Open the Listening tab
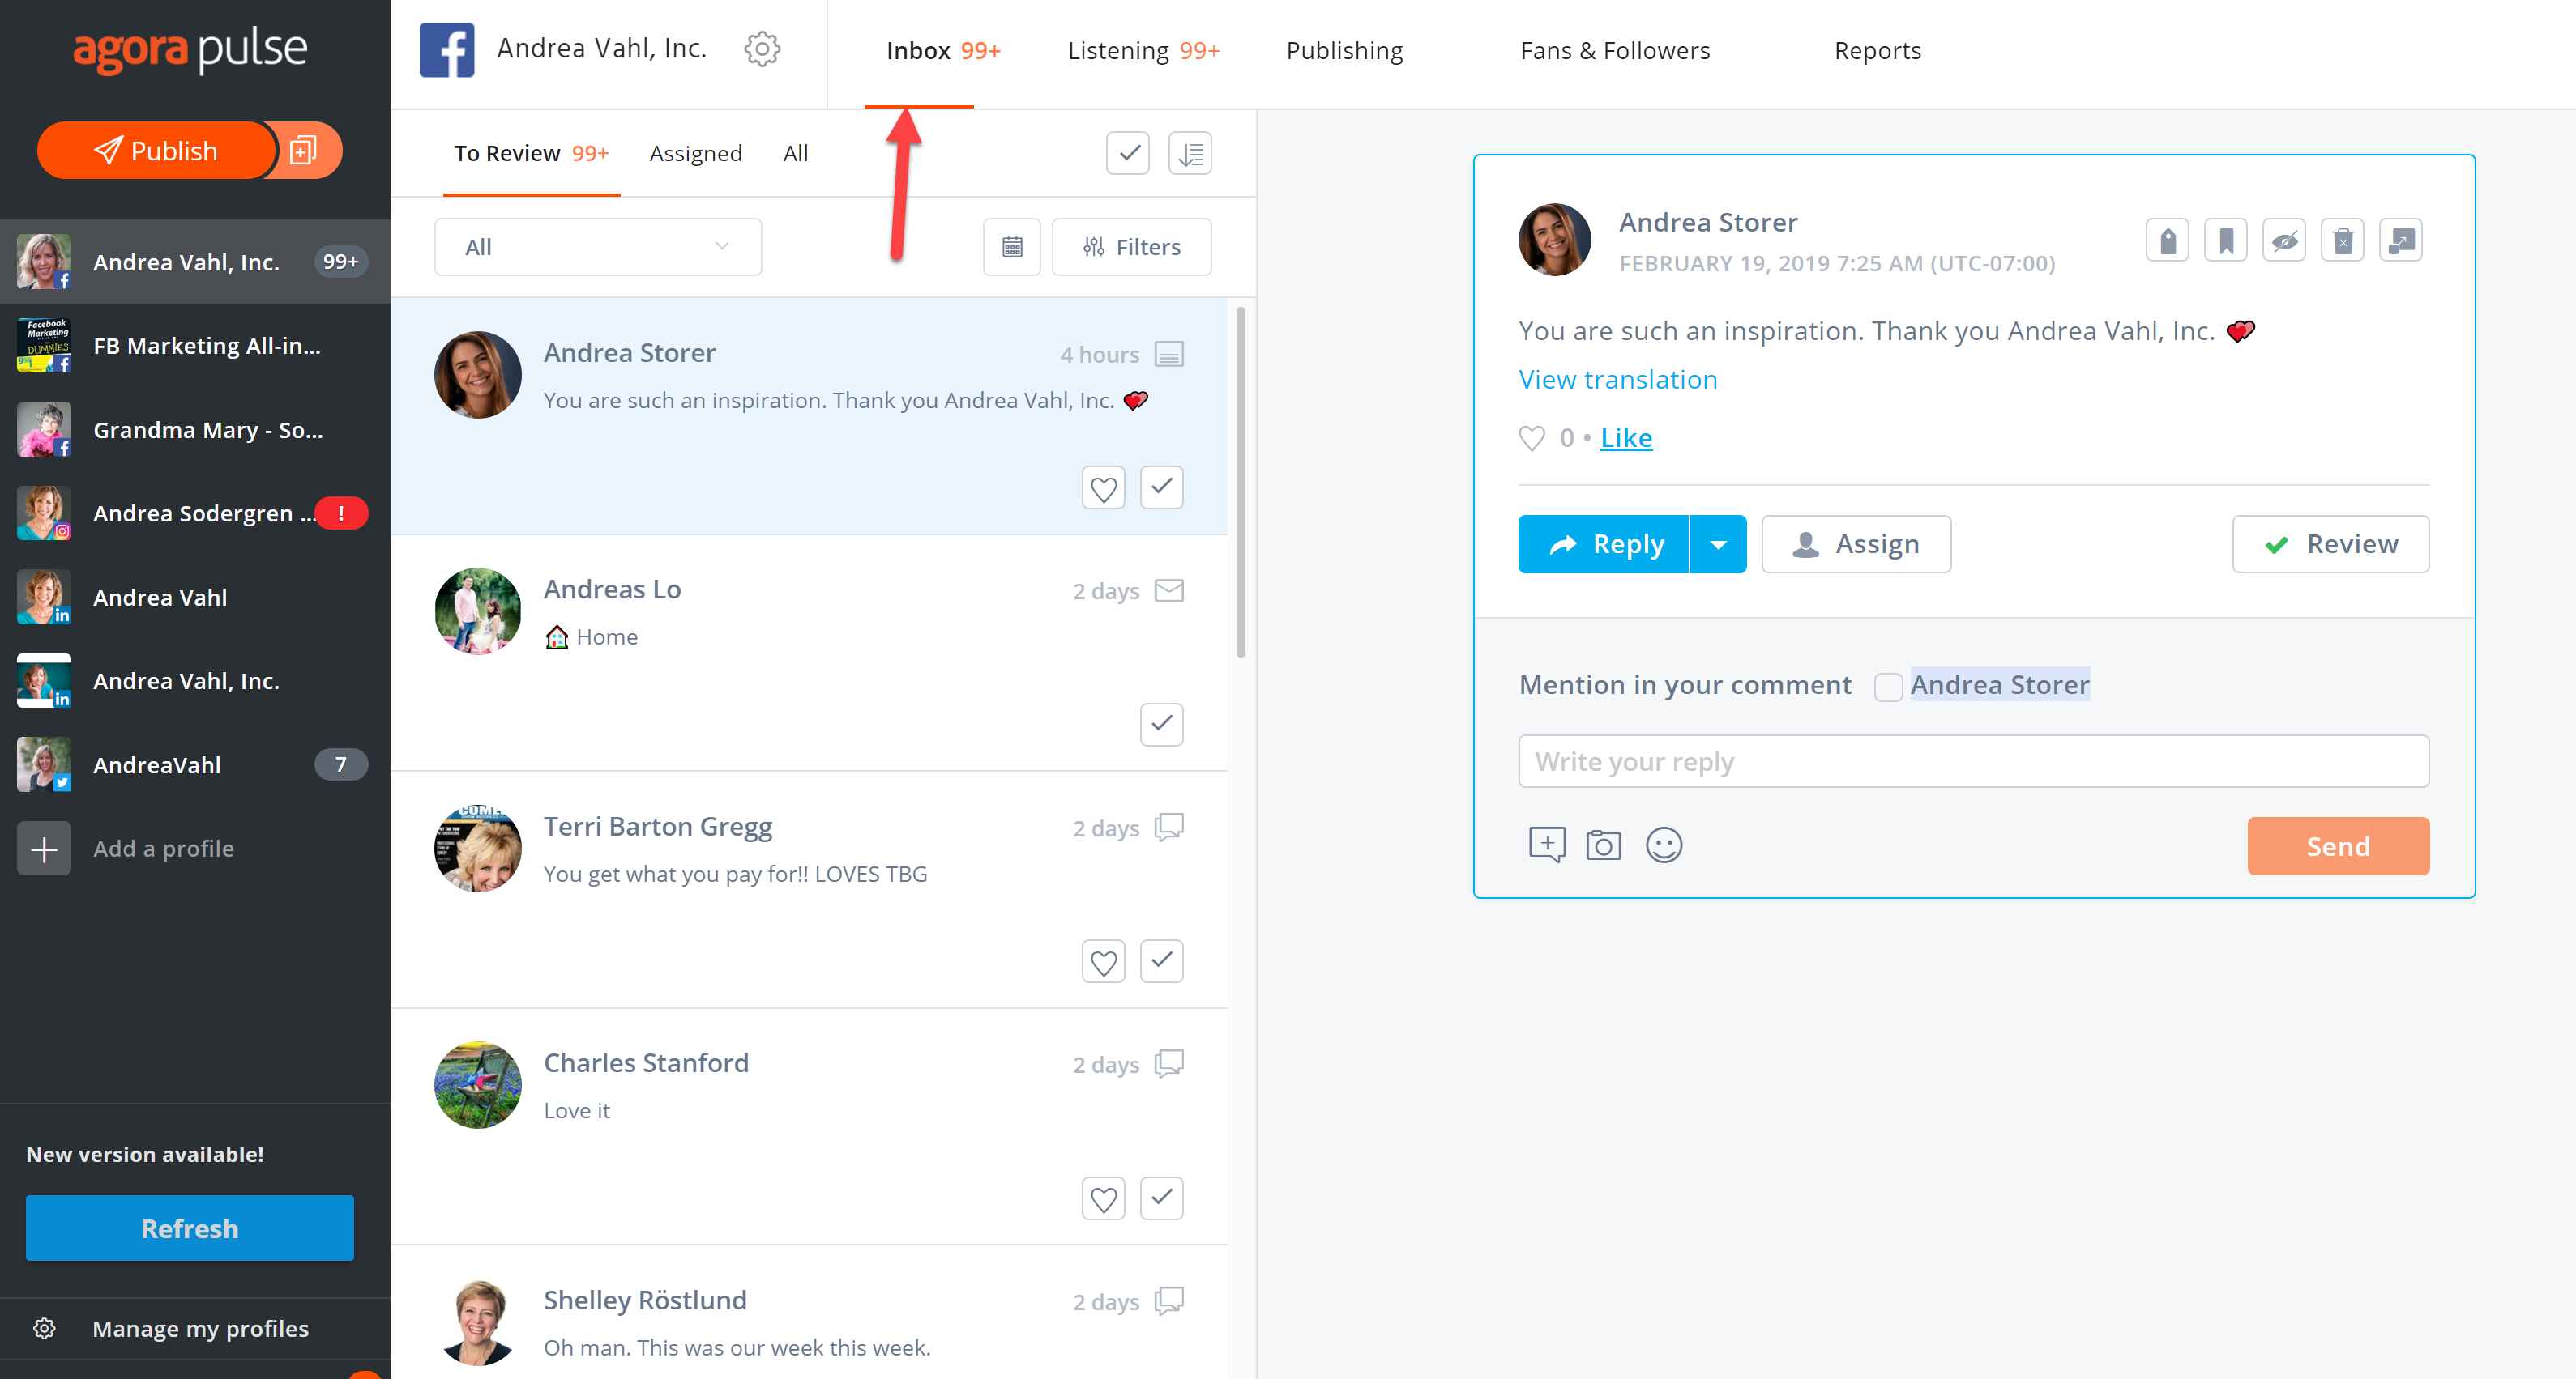 tap(1143, 51)
